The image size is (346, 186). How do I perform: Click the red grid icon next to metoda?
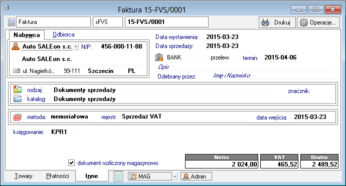pos(18,117)
